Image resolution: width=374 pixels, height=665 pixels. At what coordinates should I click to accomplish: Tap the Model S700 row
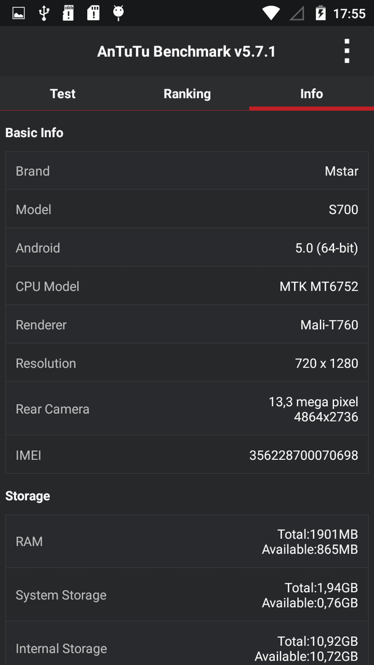pyautogui.click(x=187, y=209)
